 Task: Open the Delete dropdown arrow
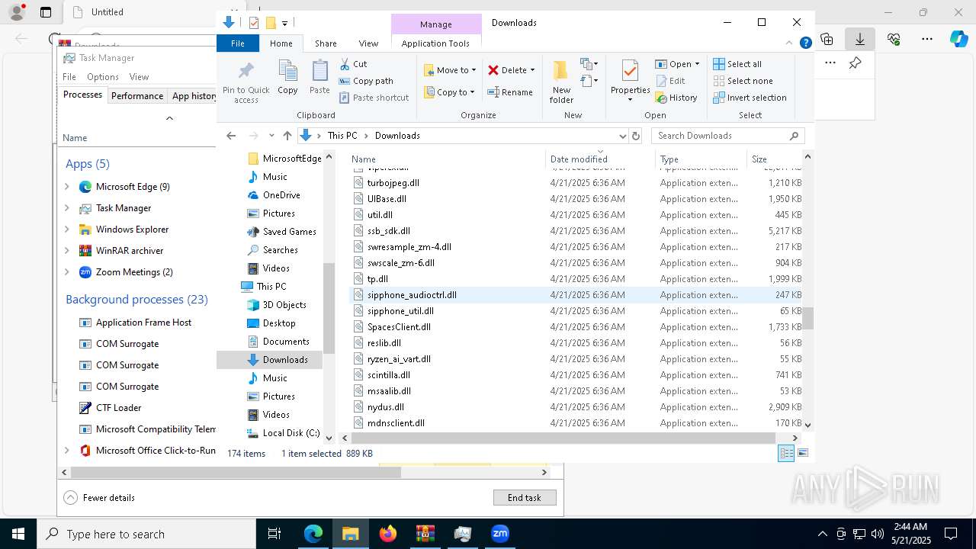(532, 70)
